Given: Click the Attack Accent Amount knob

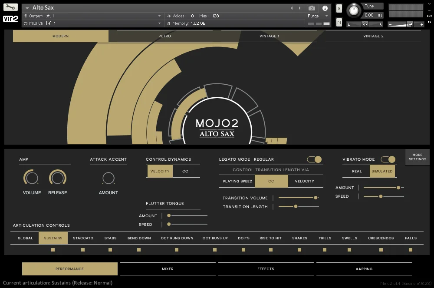Looking at the screenshot, I should point(108,179).
